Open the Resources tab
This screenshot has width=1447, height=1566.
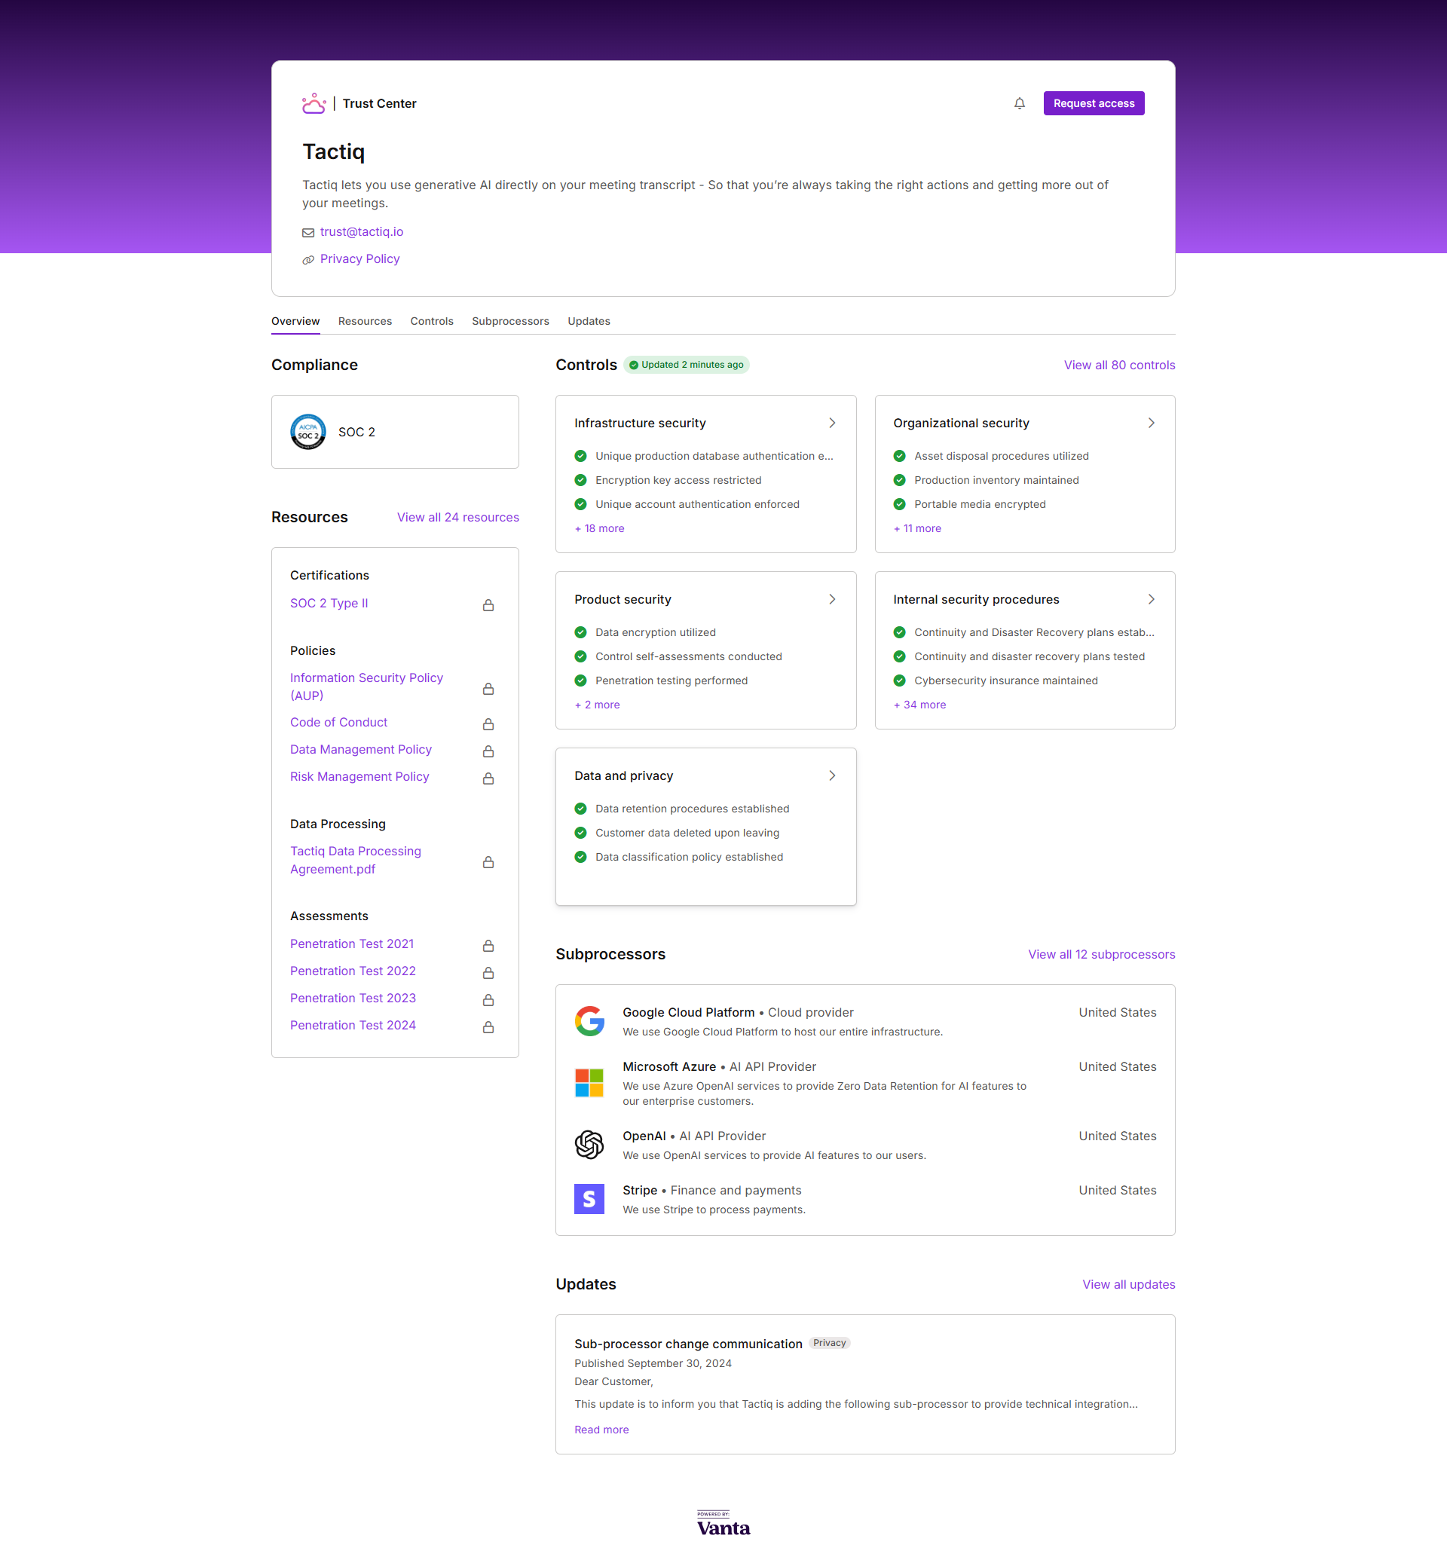click(365, 321)
